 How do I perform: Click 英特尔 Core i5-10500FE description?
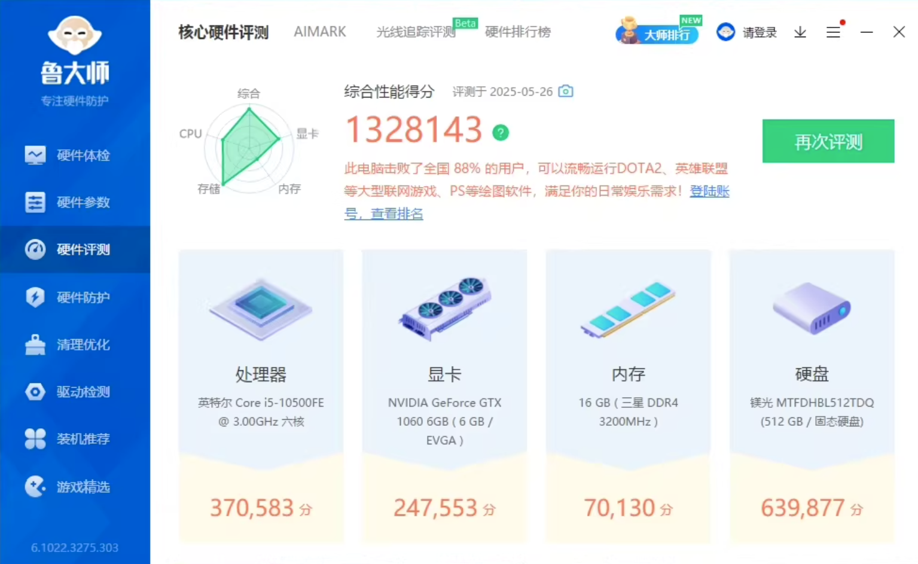coord(261,412)
